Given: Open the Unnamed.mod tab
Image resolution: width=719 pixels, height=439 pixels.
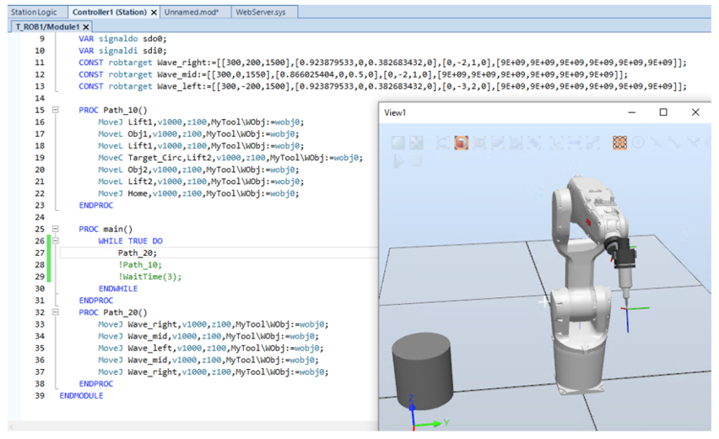Looking at the screenshot, I should click(x=192, y=13).
